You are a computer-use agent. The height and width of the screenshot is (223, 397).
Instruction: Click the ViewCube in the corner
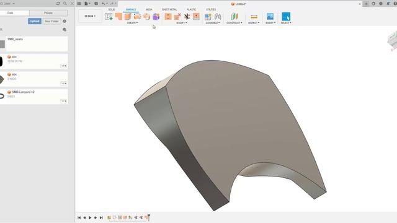click(393, 41)
